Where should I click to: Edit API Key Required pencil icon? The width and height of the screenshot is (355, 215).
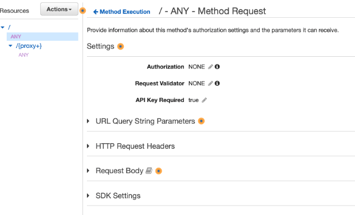pos(204,100)
